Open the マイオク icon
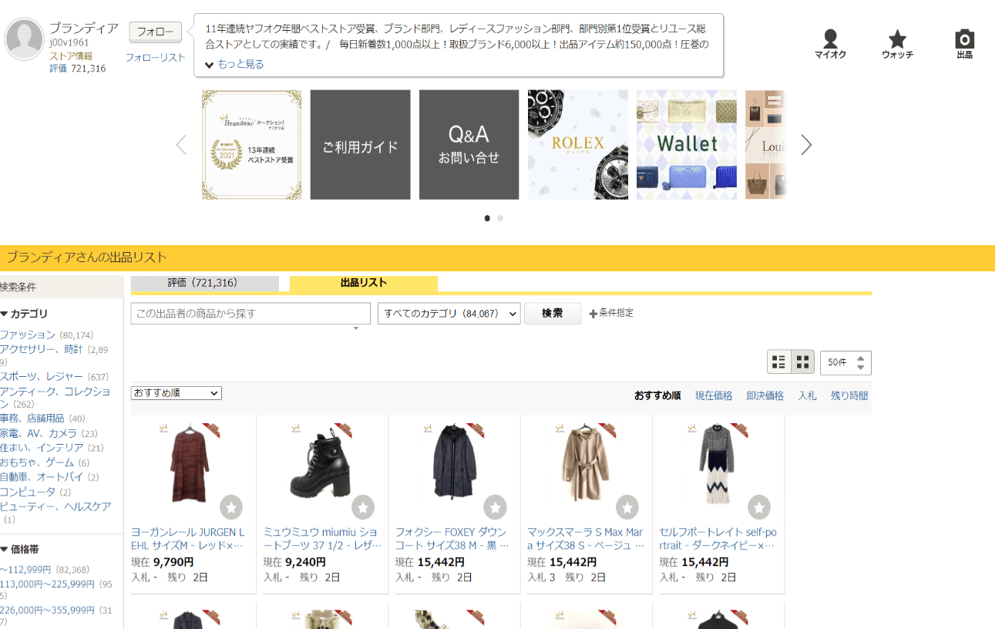Viewport: 1002px width, 629px height. [830, 45]
